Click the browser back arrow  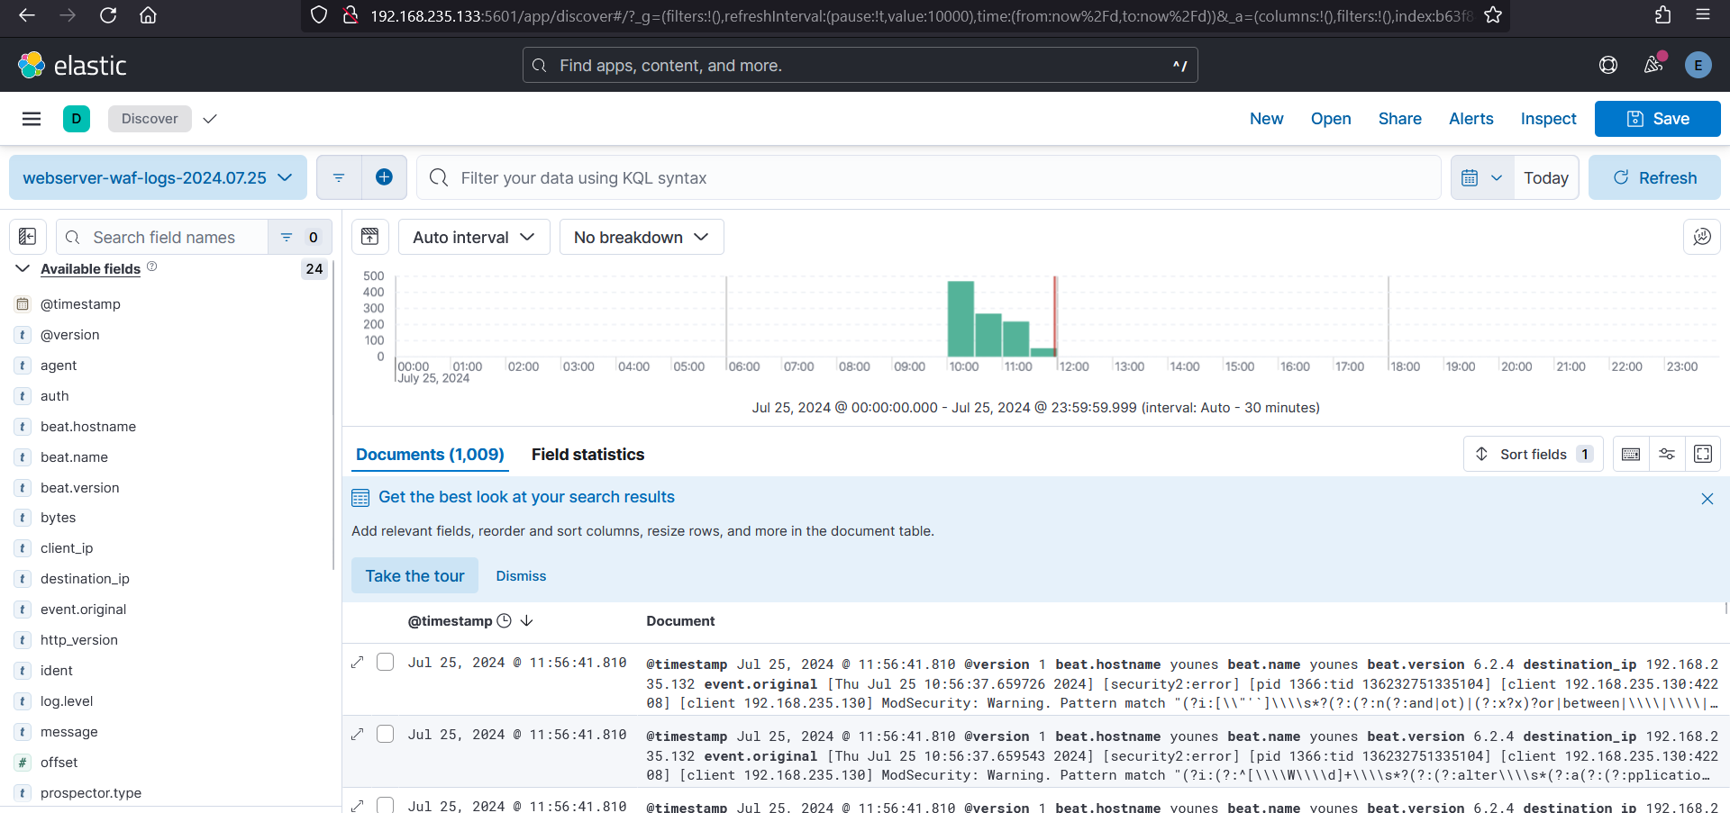27,15
